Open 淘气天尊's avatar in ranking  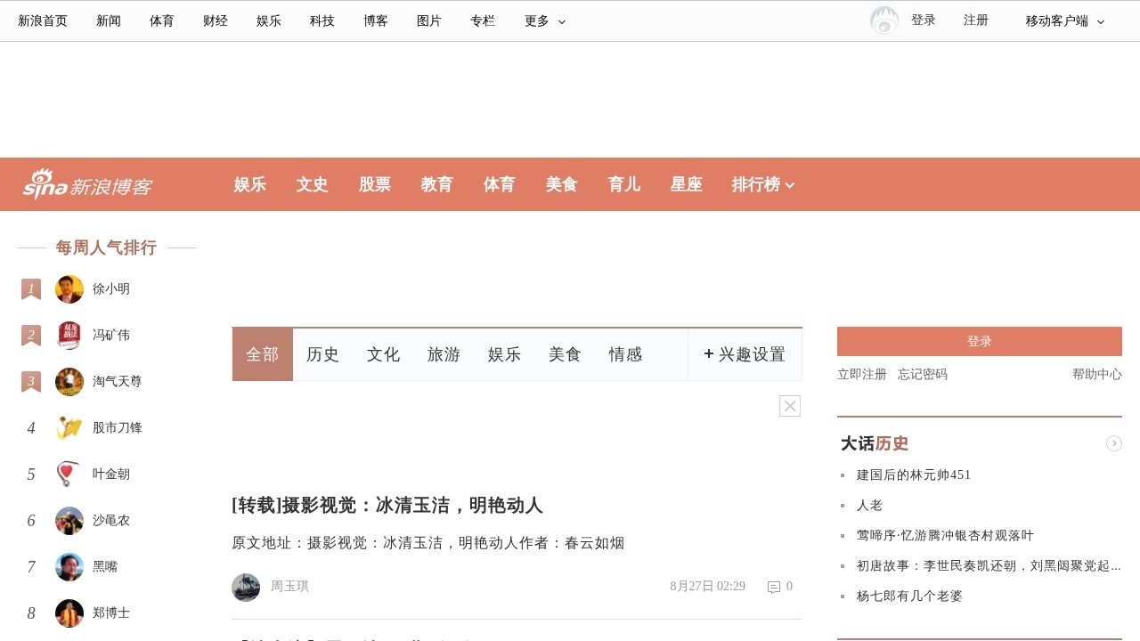pyautogui.click(x=69, y=382)
